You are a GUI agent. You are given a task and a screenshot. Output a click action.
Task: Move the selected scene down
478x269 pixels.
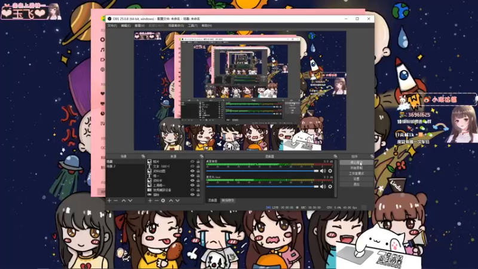pos(130,201)
